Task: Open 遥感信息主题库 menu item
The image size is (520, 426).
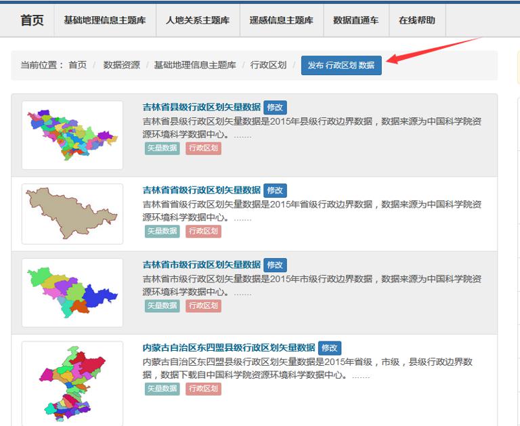Action: [281, 20]
